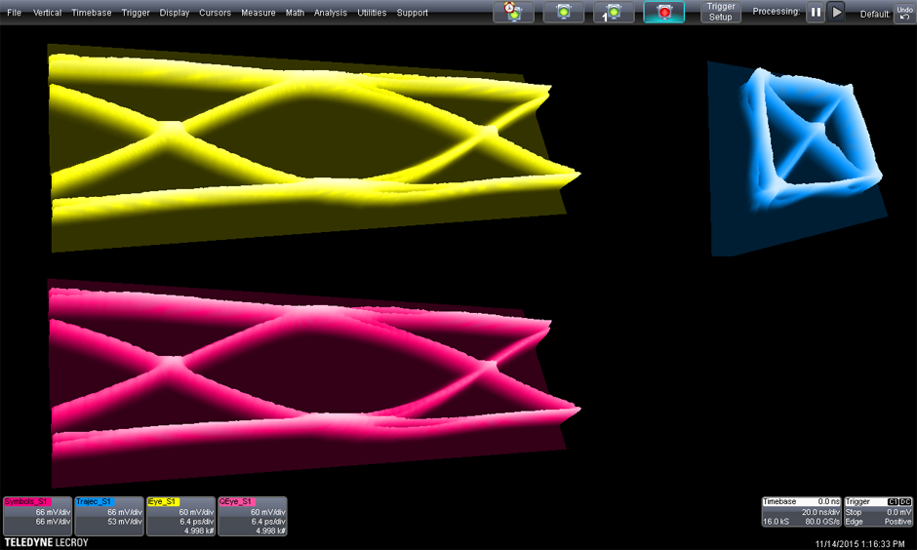Pause processing with the pause icon

tap(816, 13)
